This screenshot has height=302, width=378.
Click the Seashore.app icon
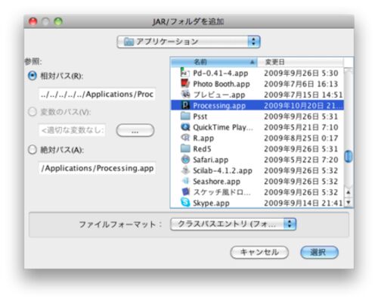pos(185,181)
